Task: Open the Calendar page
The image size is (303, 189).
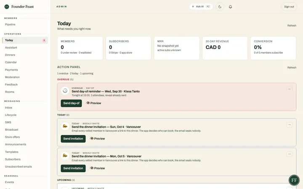Action: pyautogui.click(x=11, y=62)
